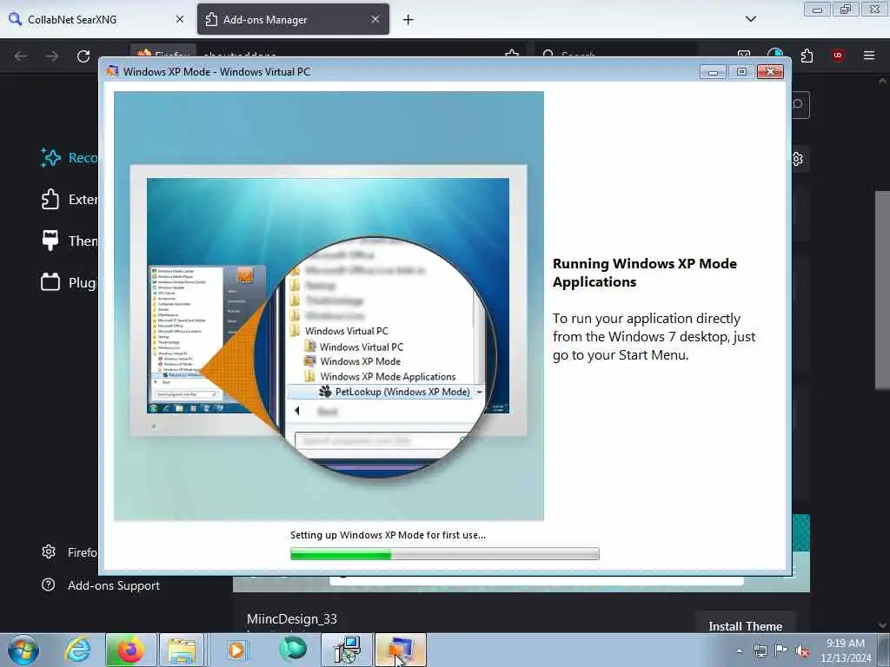Open Action Center flag icon
Viewport: 890px width, 667px height.
pos(781,650)
